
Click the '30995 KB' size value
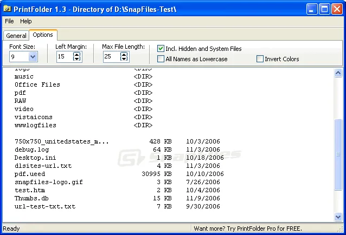(157, 174)
